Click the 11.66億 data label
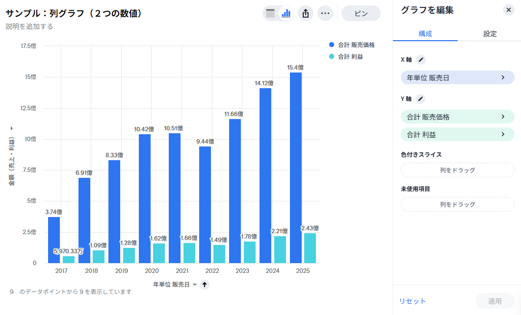The width and height of the screenshot is (521, 315). [234, 114]
